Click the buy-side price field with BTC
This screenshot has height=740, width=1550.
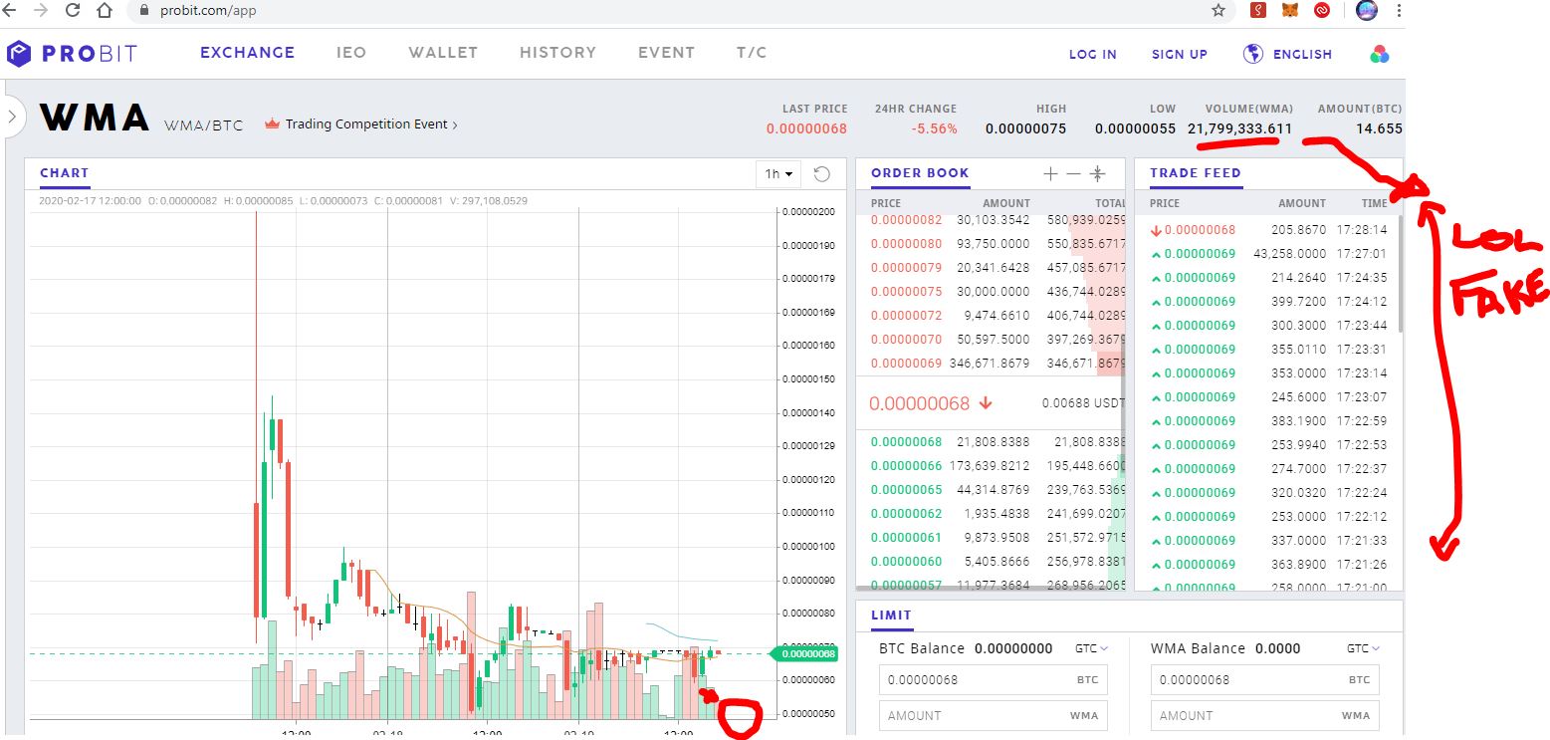[x=994, y=680]
